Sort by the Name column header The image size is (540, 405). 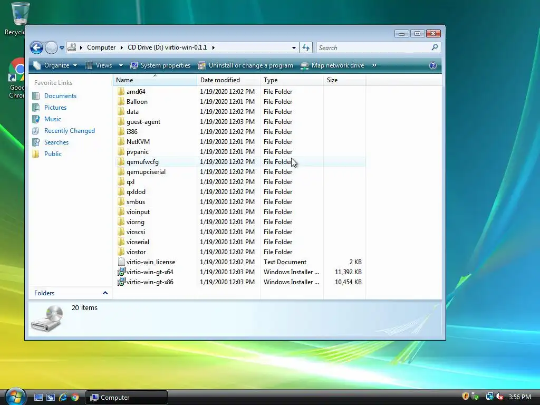(x=155, y=80)
